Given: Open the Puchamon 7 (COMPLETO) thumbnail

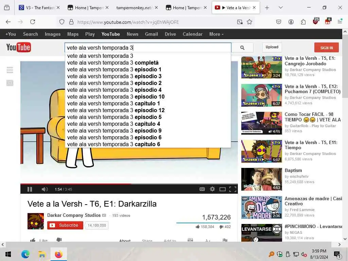Looking at the screenshot, I should click(x=261, y=95).
